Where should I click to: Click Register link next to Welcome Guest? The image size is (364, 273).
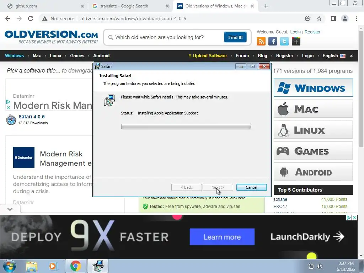pos(312,32)
